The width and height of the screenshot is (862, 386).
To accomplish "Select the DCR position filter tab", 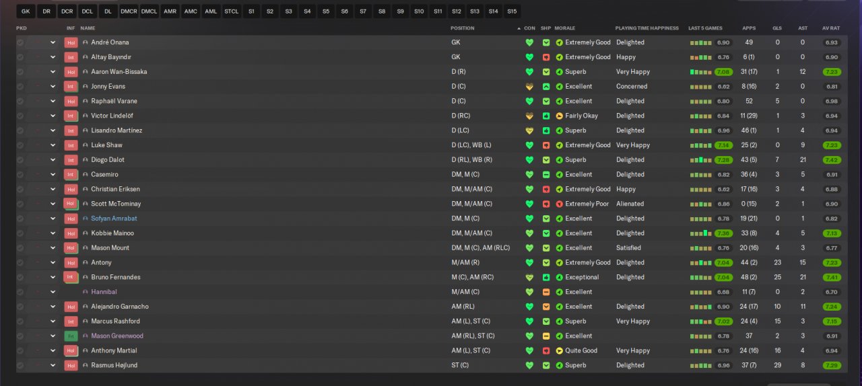I will point(67,11).
